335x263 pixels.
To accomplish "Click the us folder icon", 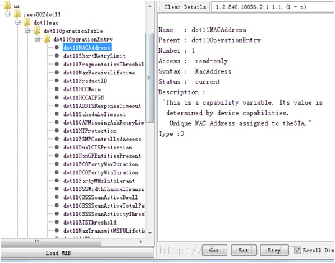I will (x=7, y=6).
